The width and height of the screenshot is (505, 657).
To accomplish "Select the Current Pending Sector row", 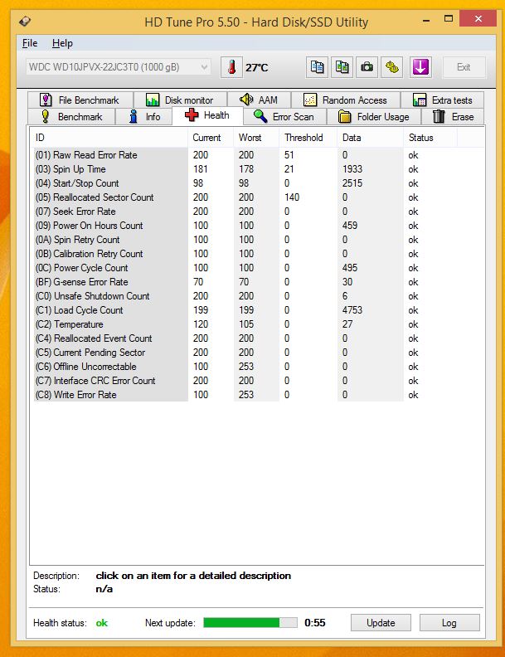I will click(245, 353).
